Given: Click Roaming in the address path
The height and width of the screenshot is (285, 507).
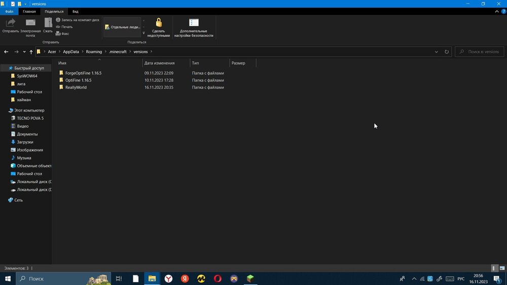Looking at the screenshot, I should coord(94,52).
